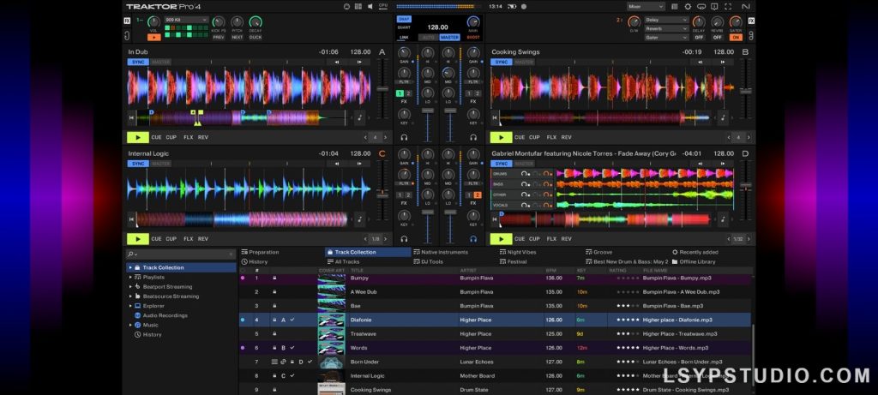
Task: Click the Deck A letter icon
Action: (x=382, y=52)
